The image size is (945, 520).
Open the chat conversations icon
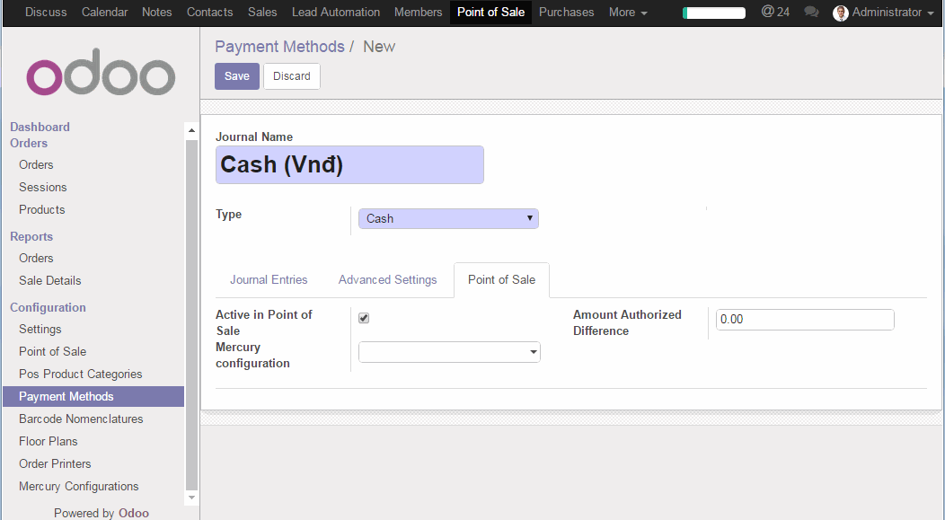click(811, 13)
